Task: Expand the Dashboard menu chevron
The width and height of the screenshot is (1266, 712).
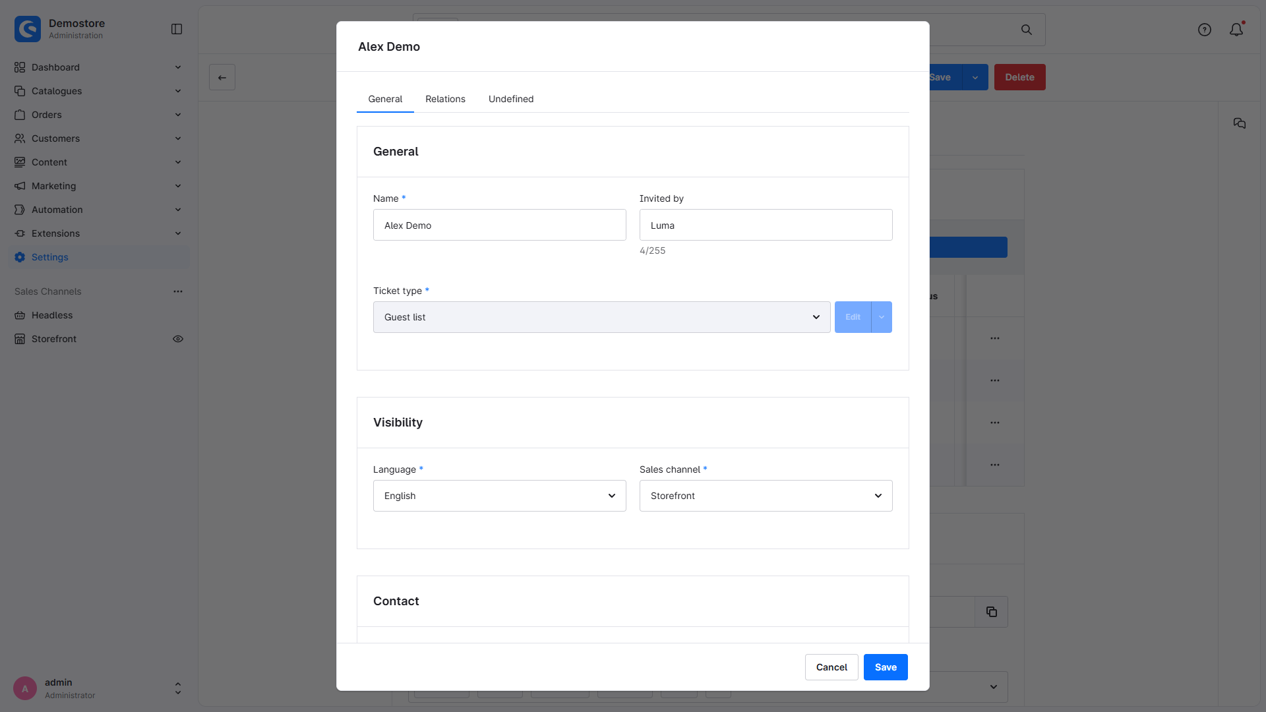Action: point(178,67)
